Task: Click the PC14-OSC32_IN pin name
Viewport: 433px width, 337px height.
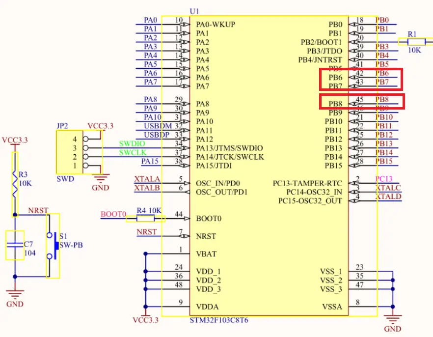Action: (x=314, y=192)
